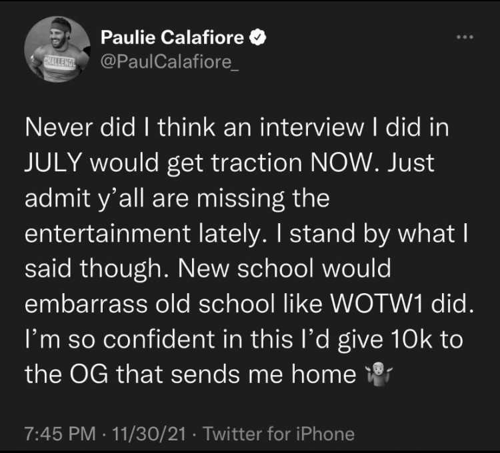Click the word entertainment in the tweet
Screen dimensions: 500x453
pos(108,233)
